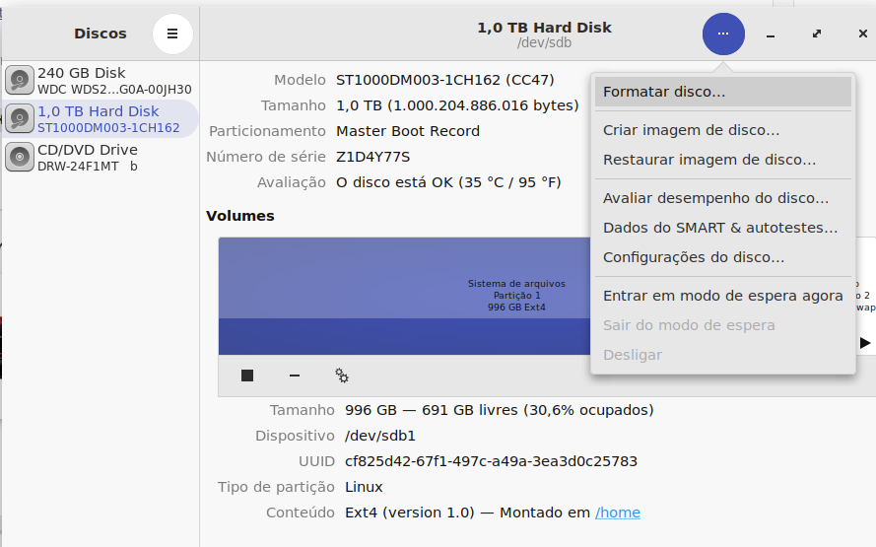Click the Ext4 (version 1.0) content text
The height and width of the screenshot is (547, 876).
pyautogui.click(x=410, y=513)
